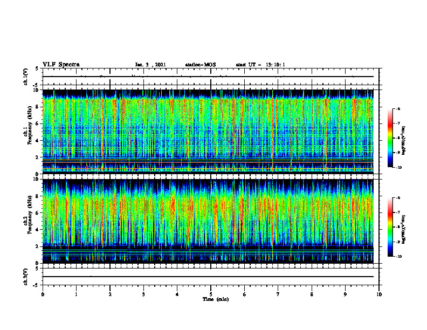Click the ch.2 spectrogram color scale bar
Image resolution: width=427 pixels, height=330 pixels.
390,227
